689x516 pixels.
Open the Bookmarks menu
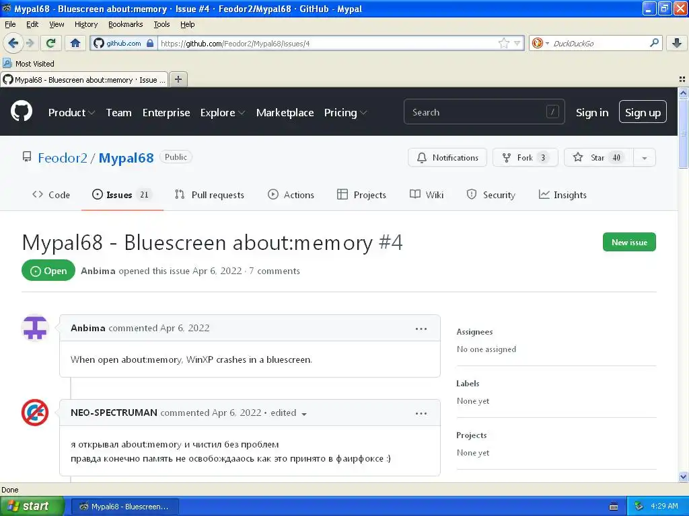pos(126,24)
